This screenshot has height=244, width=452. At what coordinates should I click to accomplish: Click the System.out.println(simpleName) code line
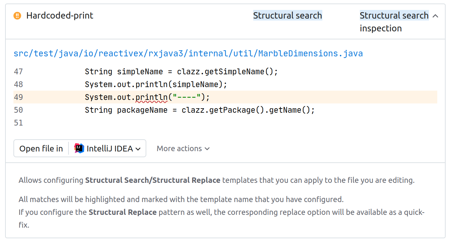coord(156,85)
